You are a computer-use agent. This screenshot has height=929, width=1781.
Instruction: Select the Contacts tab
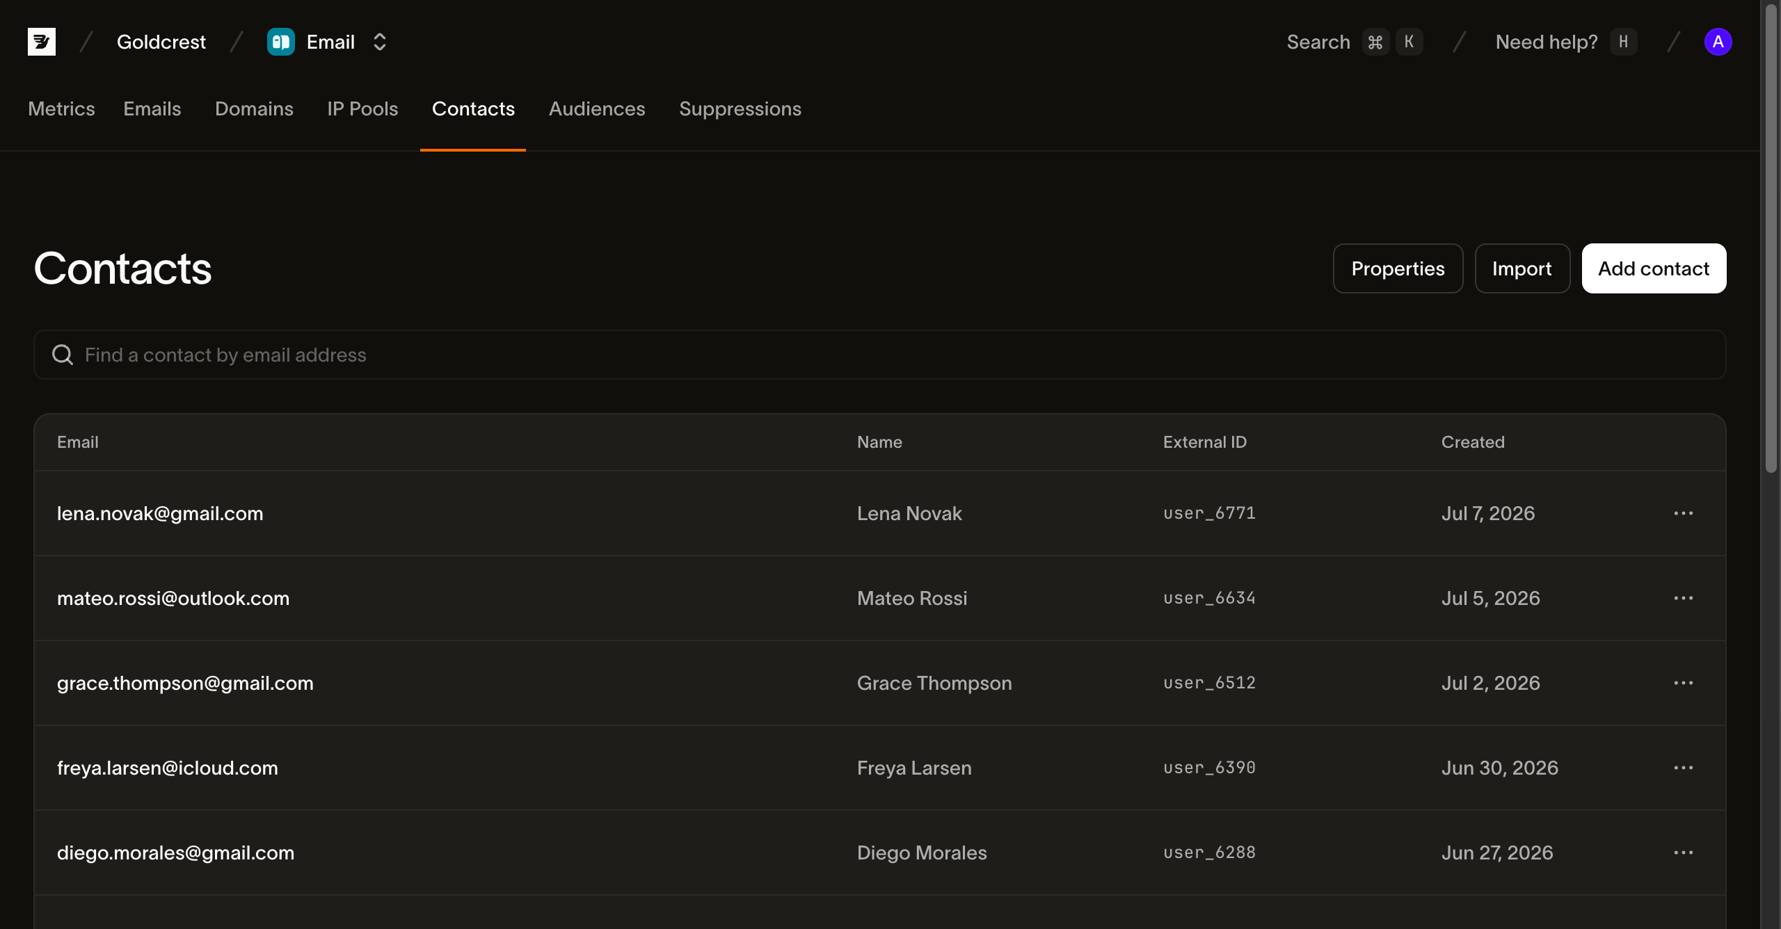[473, 109]
